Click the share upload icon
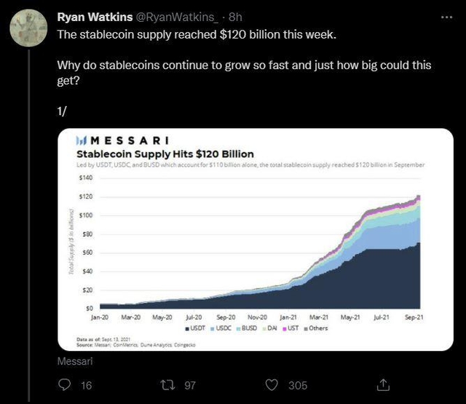Screen dimensions: 466x404 click(383, 384)
